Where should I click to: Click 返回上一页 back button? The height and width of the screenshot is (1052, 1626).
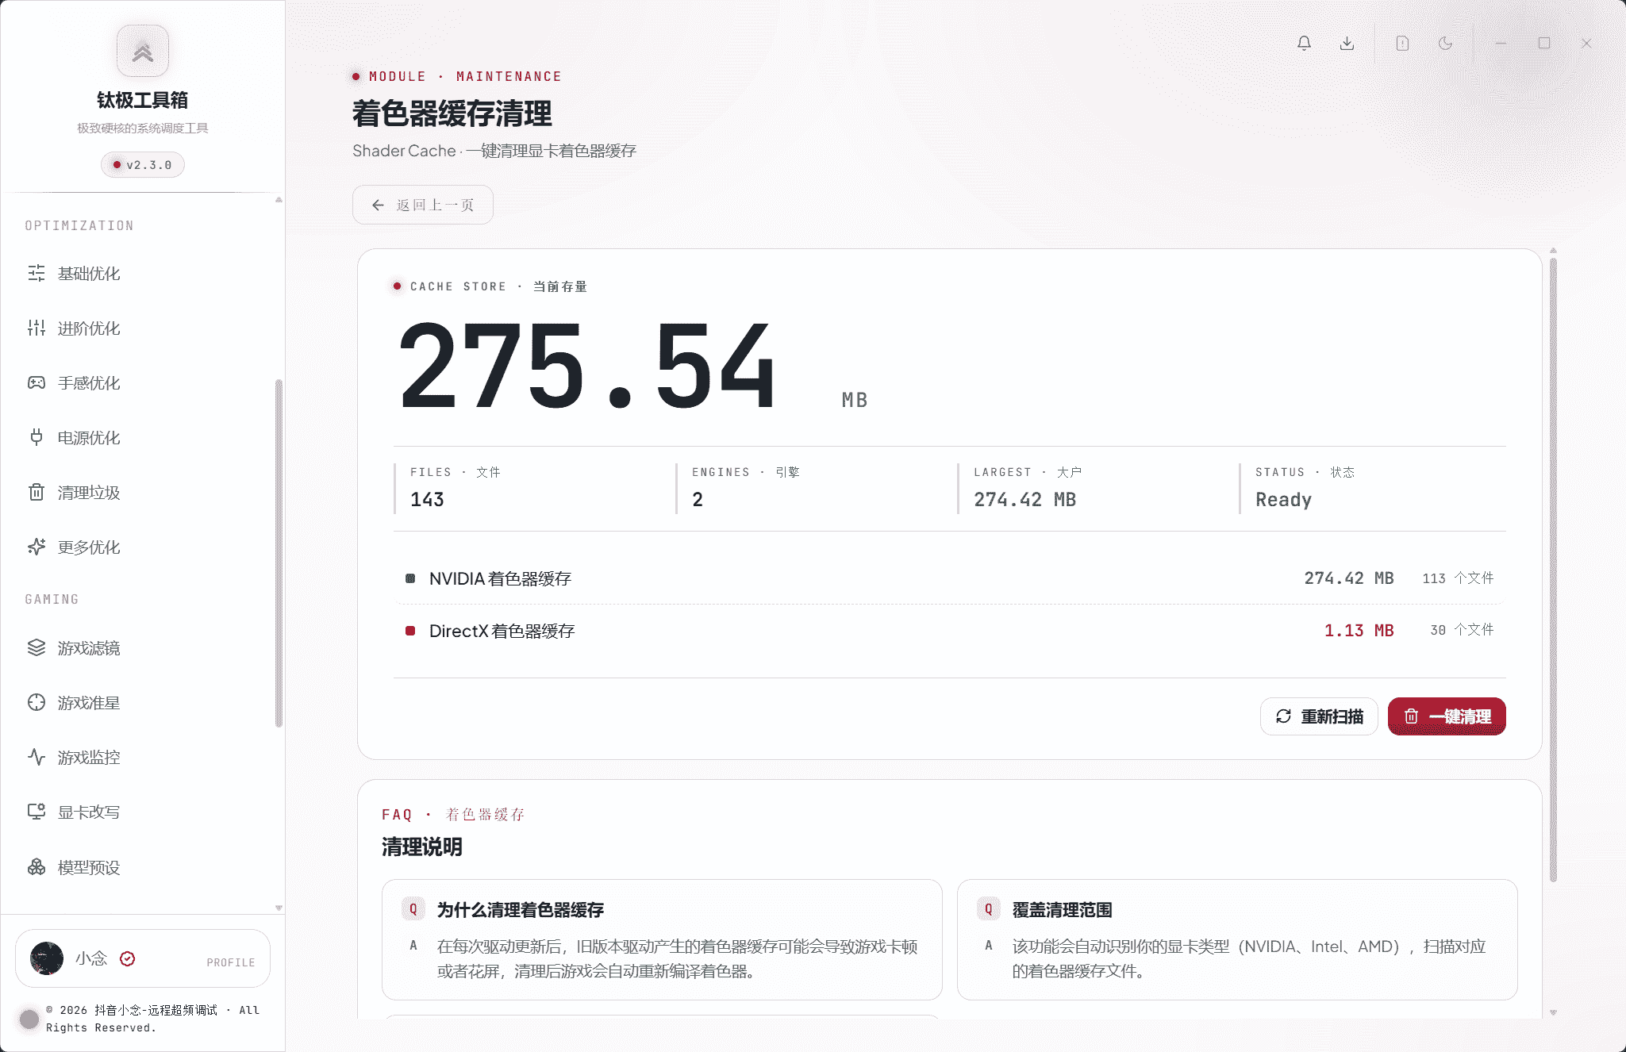tap(423, 205)
